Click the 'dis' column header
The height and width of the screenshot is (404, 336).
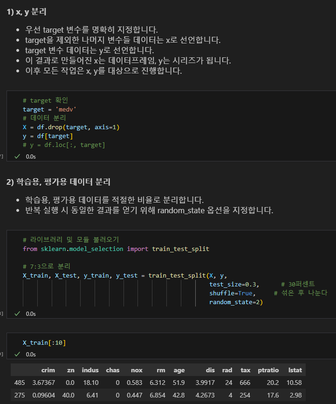210,370
